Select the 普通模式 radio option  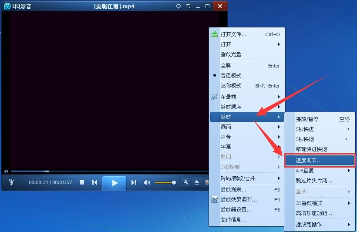(247, 76)
